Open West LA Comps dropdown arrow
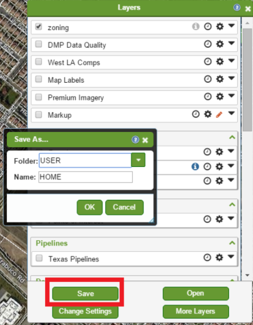Screen dimensions: 253x325 click(232, 60)
